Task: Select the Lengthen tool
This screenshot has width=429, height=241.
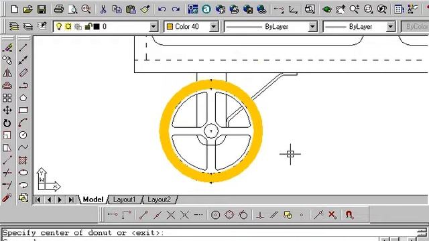Action: tap(7, 160)
